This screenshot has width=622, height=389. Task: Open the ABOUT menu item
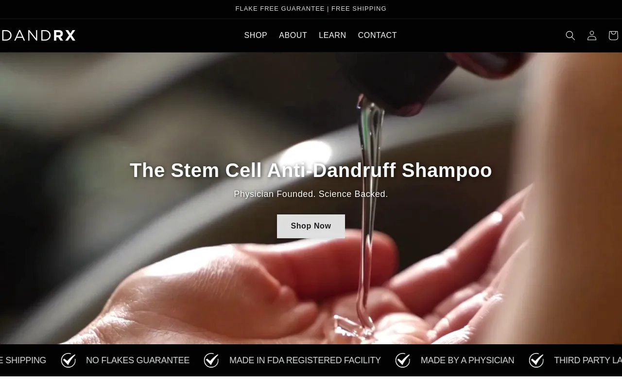293,35
